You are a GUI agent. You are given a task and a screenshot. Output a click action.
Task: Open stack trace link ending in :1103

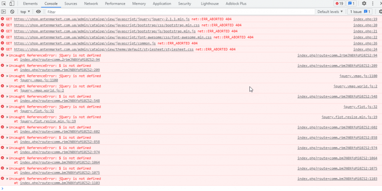coord(60,183)
